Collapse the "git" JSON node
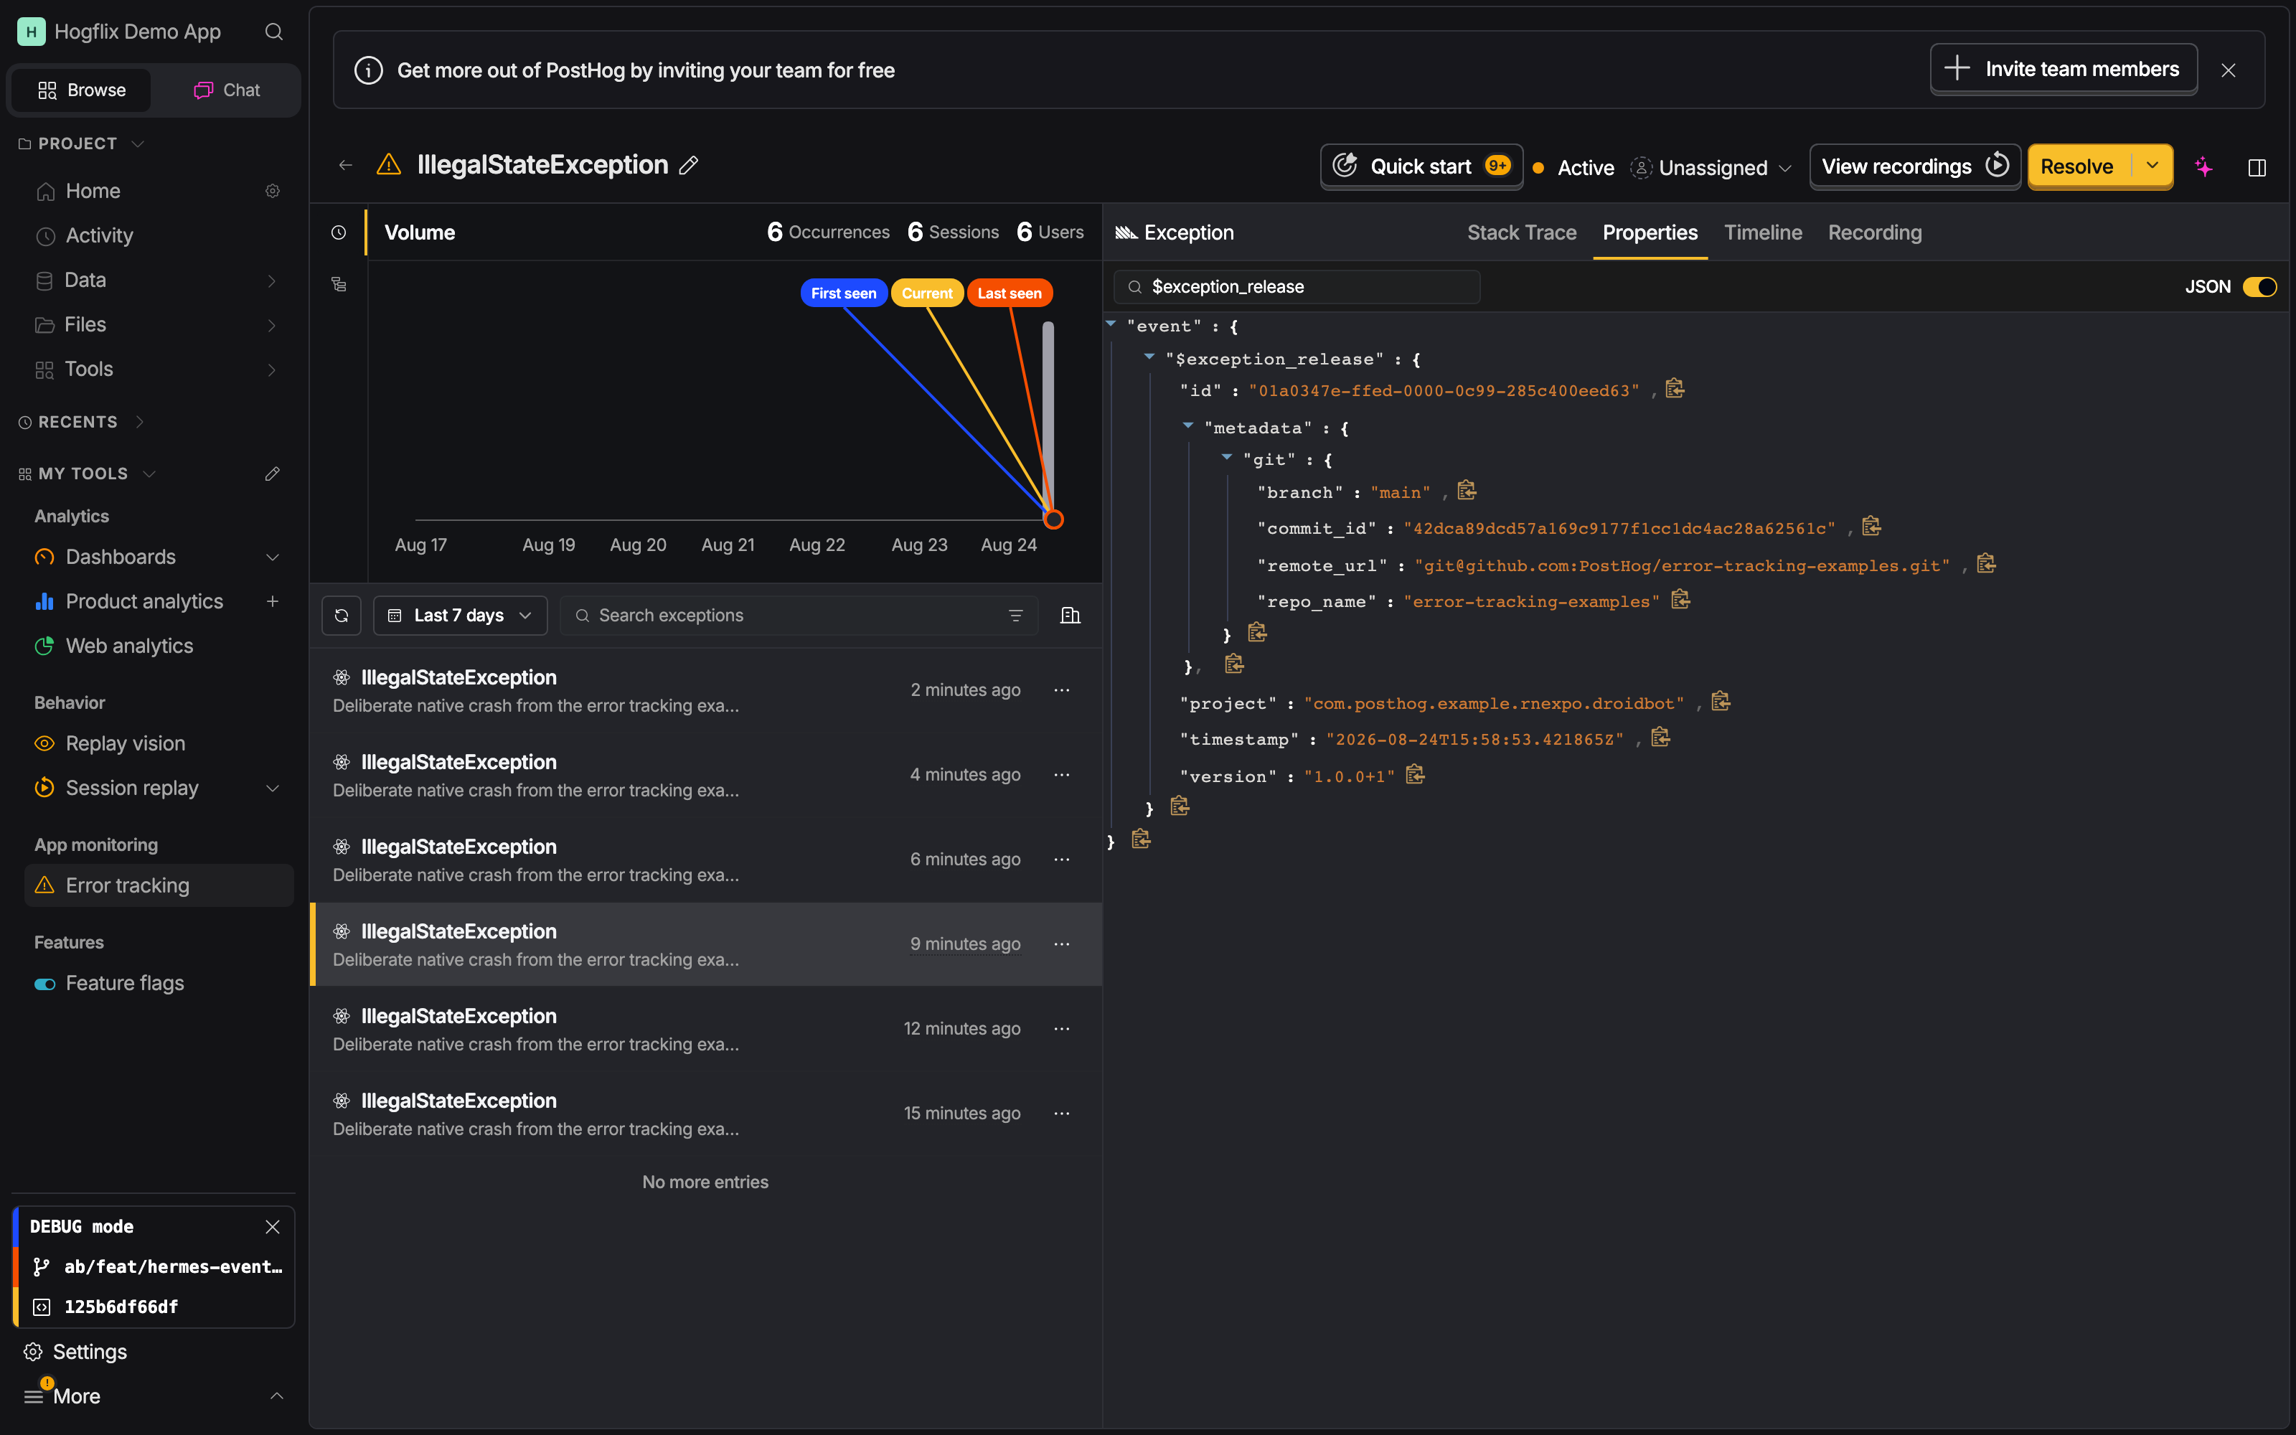2296x1435 pixels. click(x=1227, y=458)
